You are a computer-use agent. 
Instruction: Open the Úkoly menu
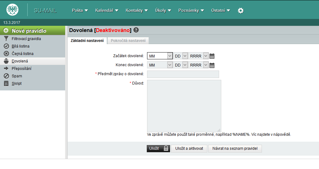point(163,10)
